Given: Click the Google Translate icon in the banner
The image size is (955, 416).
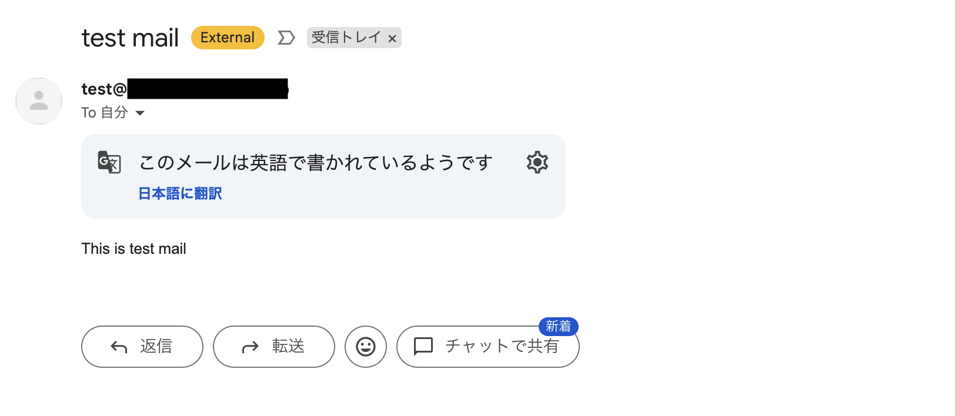Looking at the screenshot, I should (x=109, y=162).
